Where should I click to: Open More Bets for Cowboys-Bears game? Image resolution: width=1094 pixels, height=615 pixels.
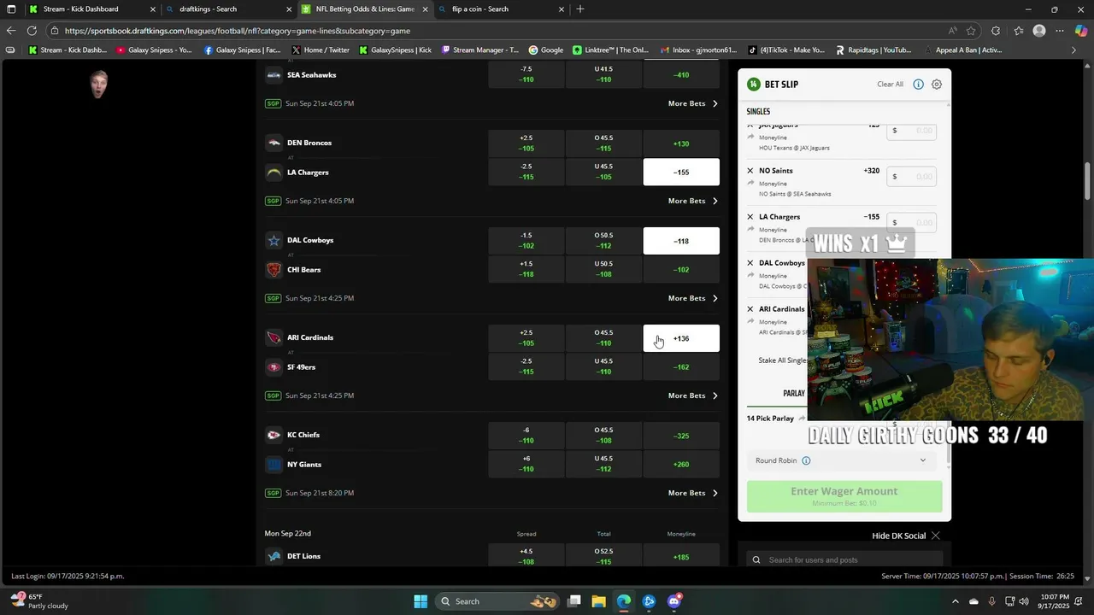tap(692, 298)
